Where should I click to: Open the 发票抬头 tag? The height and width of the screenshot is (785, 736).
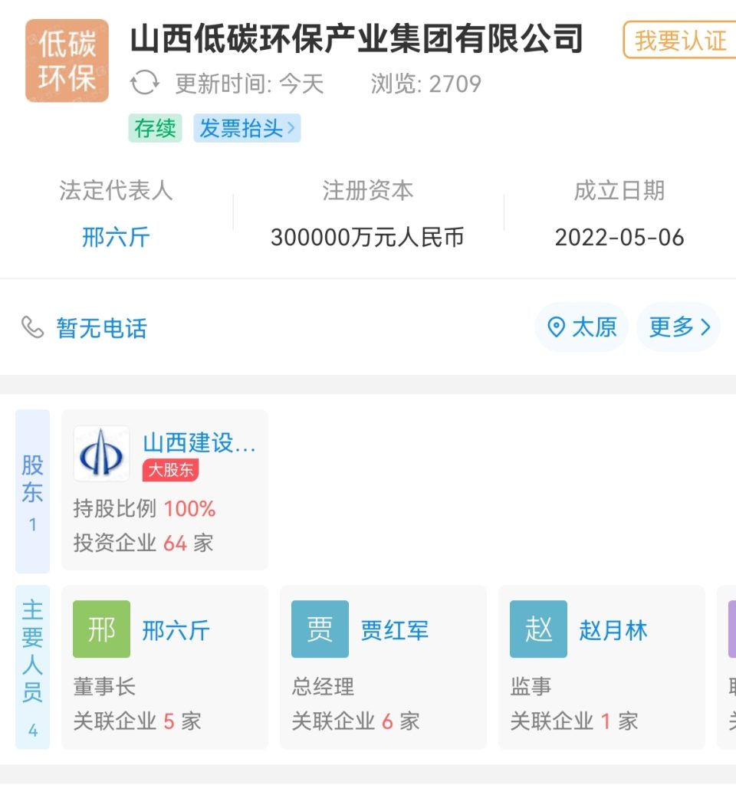(247, 128)
